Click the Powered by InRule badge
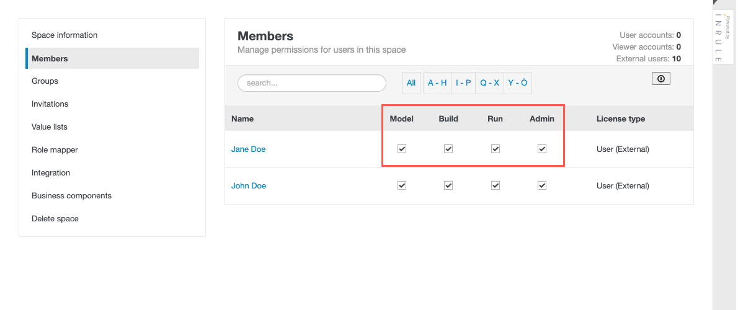738x310 pixels. (719, 37)
